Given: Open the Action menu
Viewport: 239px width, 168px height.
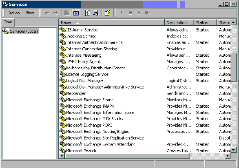Looking at the screenshot, I should coord(14,13).
